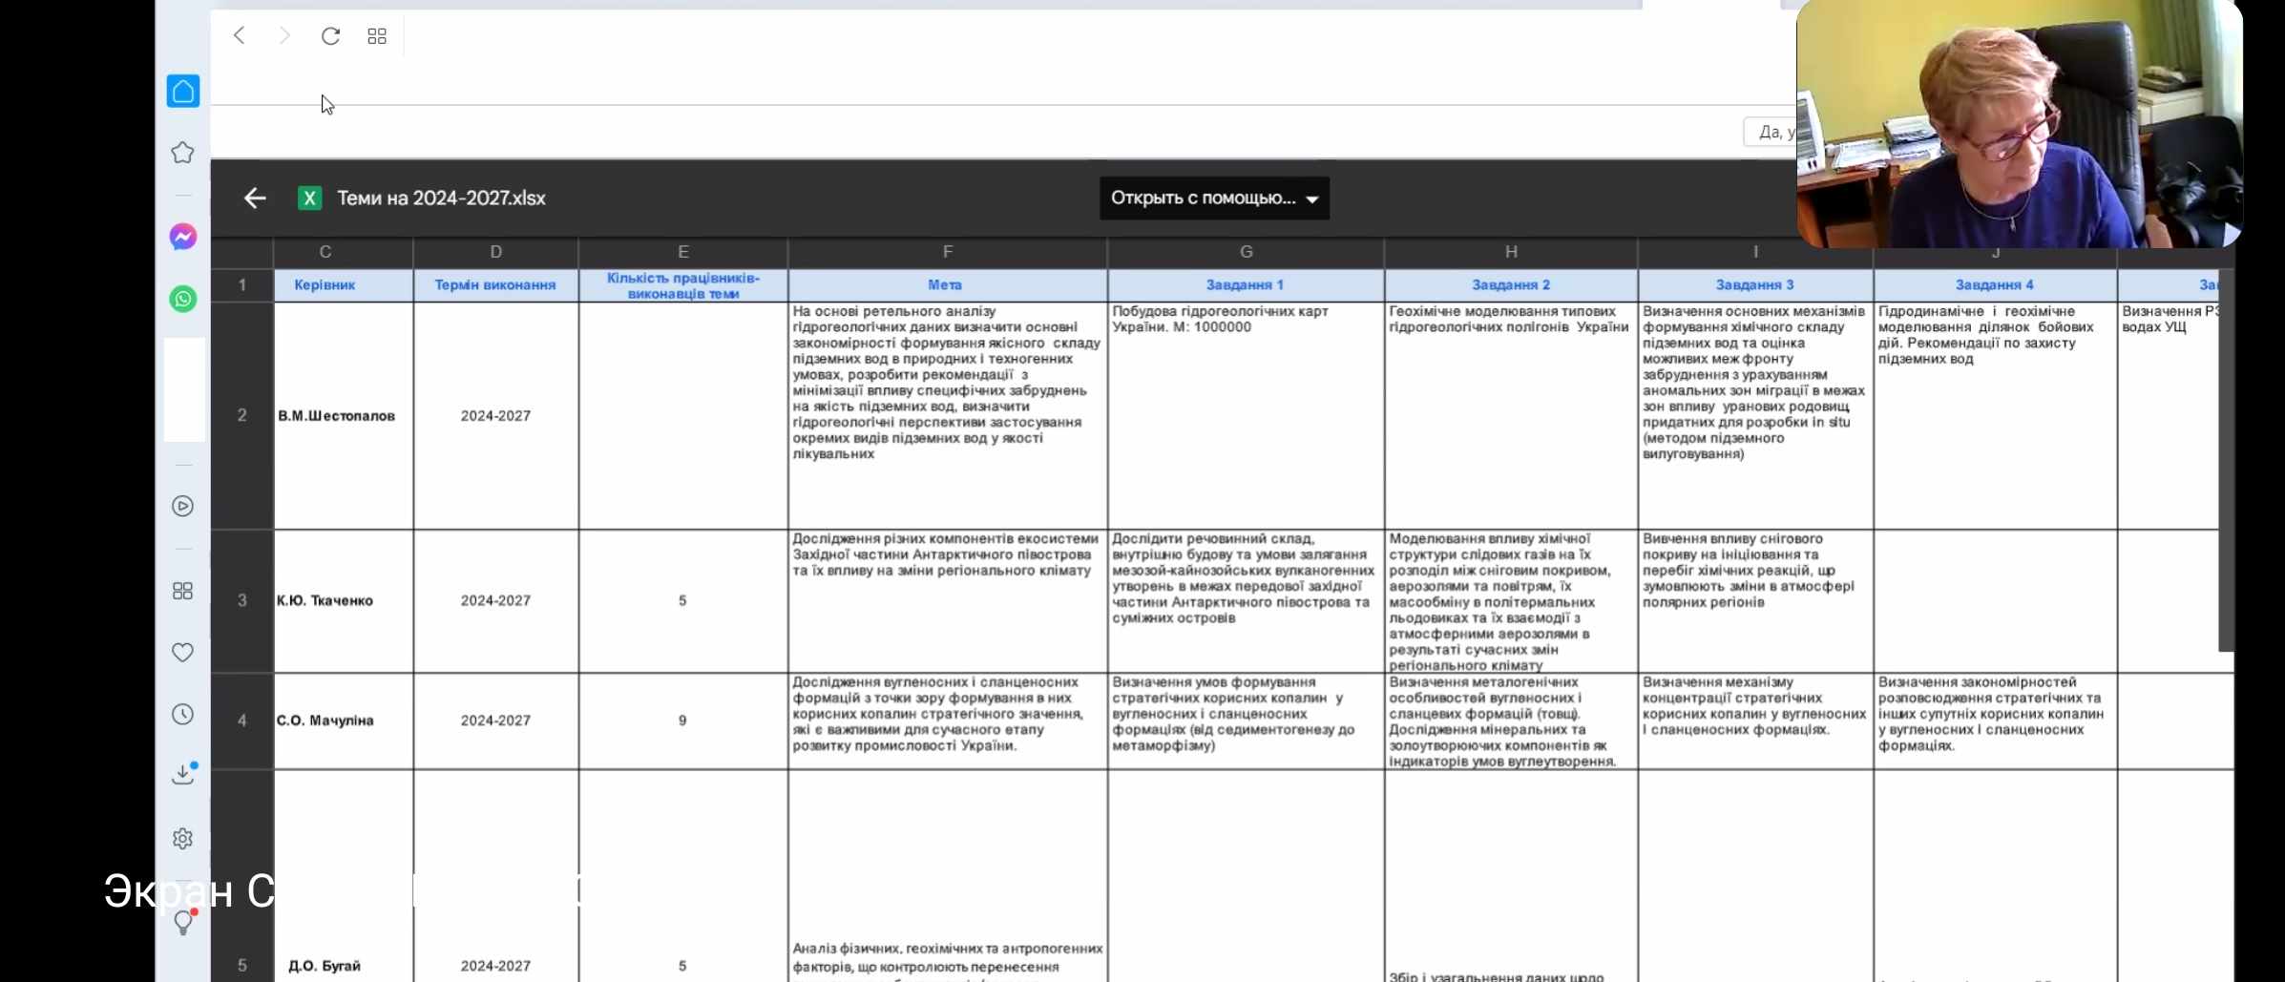This screenshot has height=982, width=2285.
Task: Open the tab grid view icon
Action: pyautogui.click(x=377, y=36)
